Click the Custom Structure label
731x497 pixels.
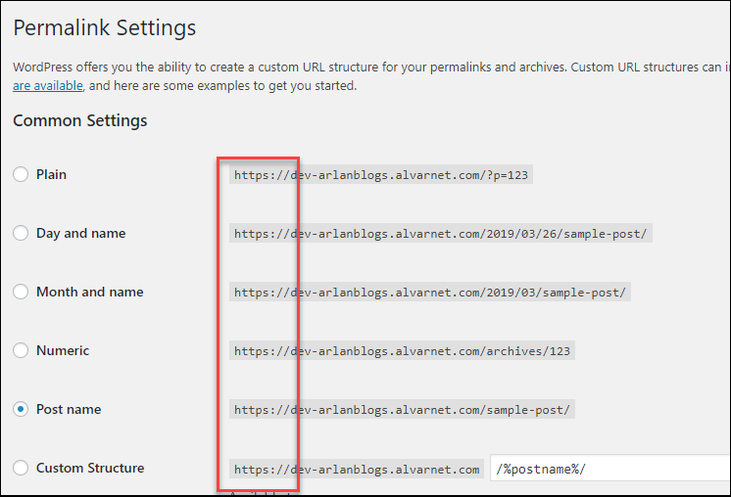coord(90,468)
